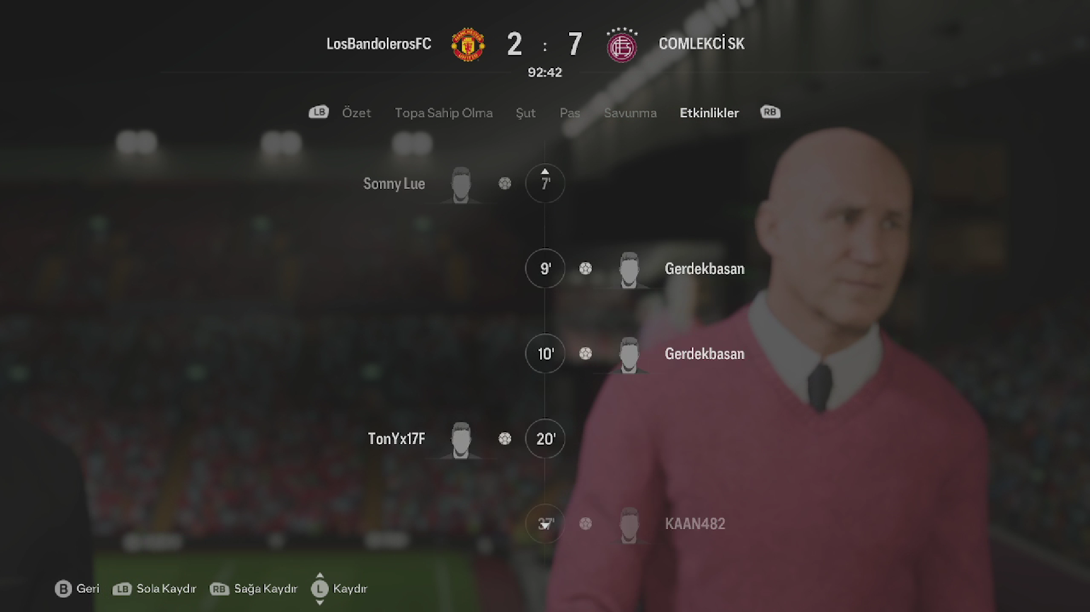1090x612 pixels.
Task: Open the Şut statistics tab
Action: [525, 113]
